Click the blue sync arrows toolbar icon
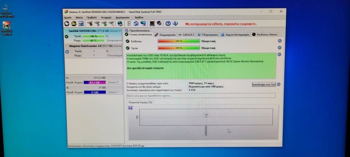Viewport: 350px width, 157px height. [x=136, y=24]
